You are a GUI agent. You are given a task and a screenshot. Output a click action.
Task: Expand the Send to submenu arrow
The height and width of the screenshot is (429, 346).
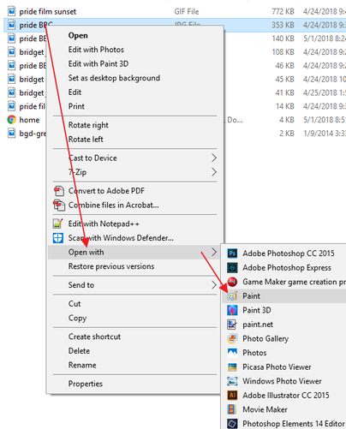coord(214,285)
